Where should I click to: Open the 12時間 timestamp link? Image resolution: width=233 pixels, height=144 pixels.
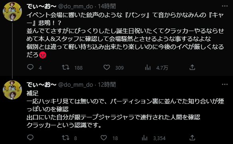tap(107, 85)
